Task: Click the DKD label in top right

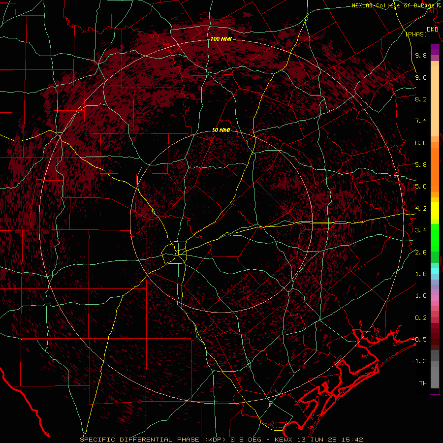Action: [433, 29]
